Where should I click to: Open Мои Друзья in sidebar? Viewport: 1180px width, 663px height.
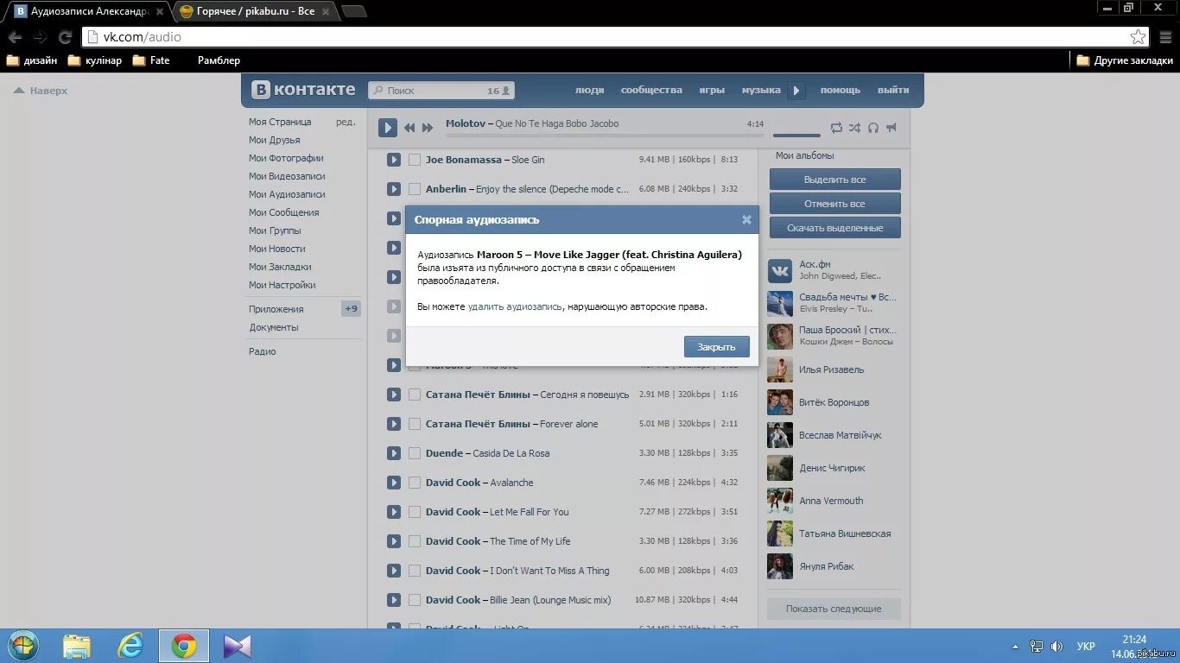pyautogui.click(x=275, y=140)
